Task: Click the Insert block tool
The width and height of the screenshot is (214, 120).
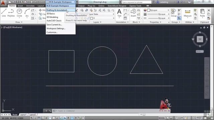Action: tap(133, 13)
